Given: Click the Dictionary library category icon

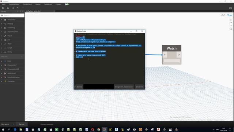Looking at the screenshot, I should (x=5, y=19).
